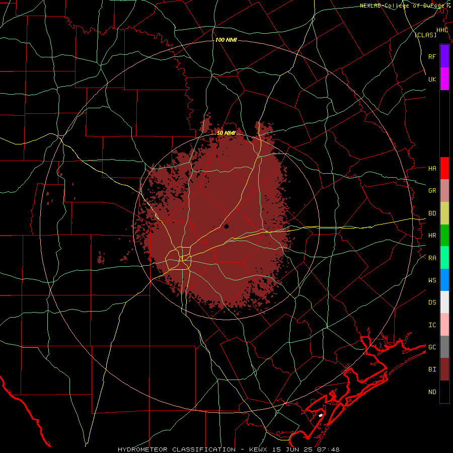Click the 15 JUN 25 date text

click(291, 449)
